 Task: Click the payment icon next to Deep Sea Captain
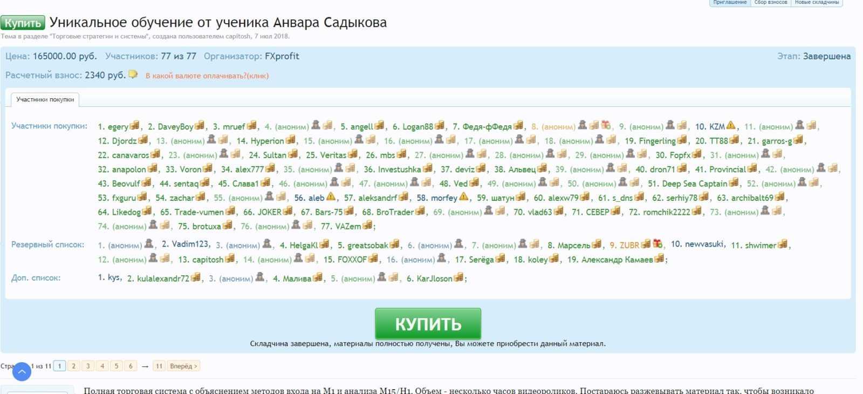tap(734, 182)
